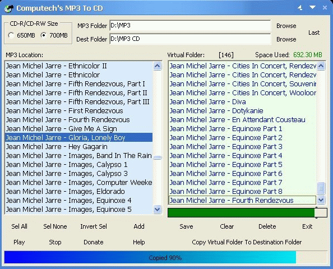Select Diva in Virtual Folder list
The image size is (333, 269).
(x=242, y=101)
